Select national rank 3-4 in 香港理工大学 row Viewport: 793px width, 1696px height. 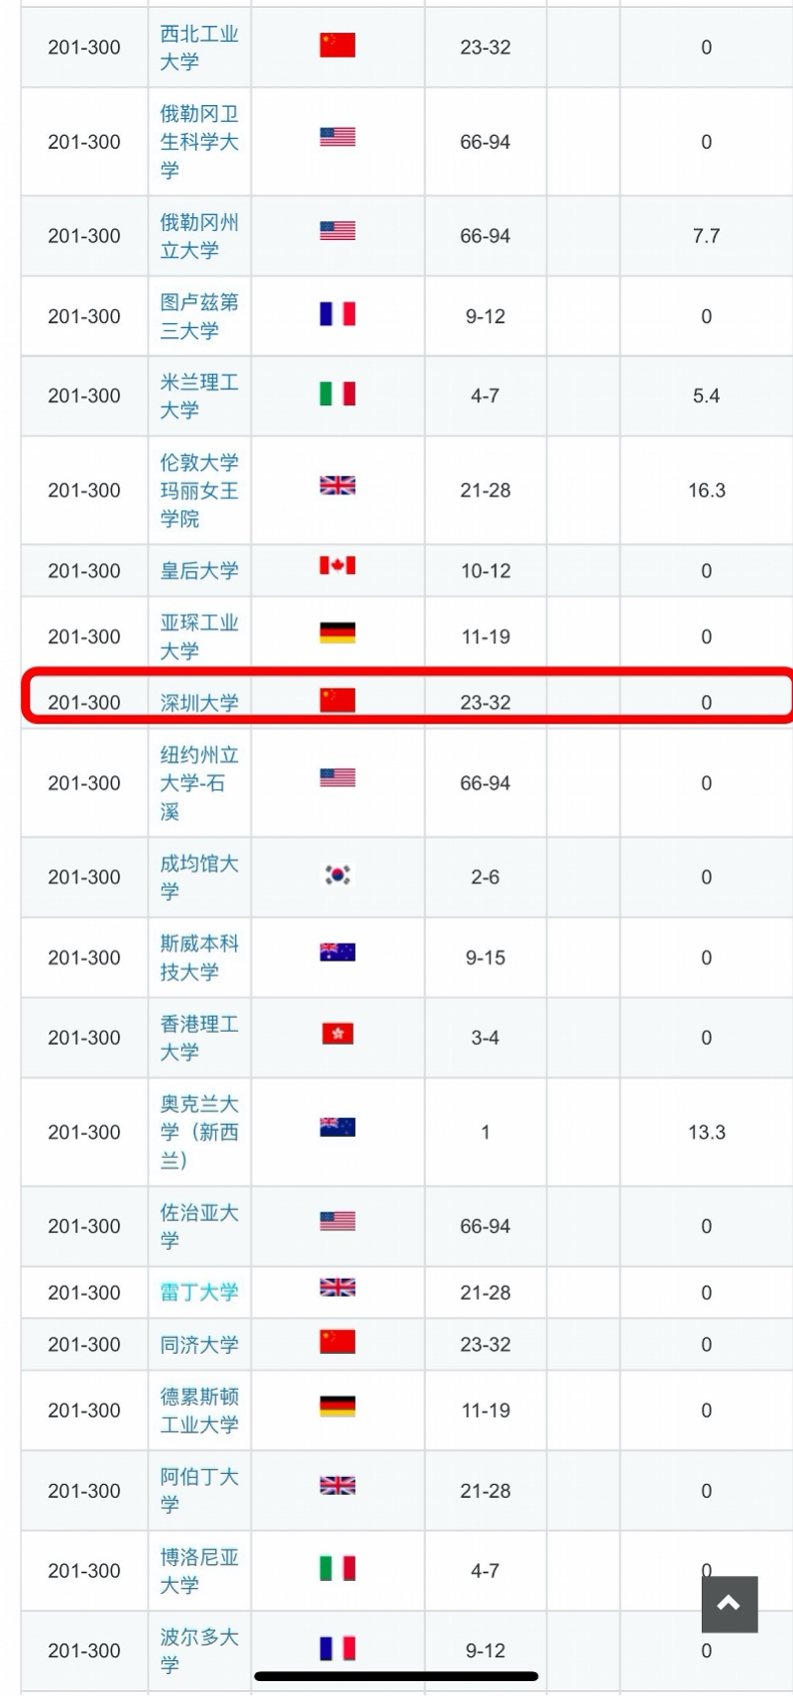coord(486,1038)
